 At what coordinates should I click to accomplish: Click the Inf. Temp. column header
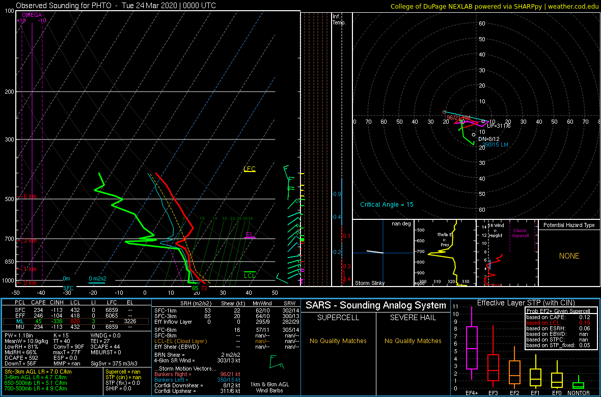339,19
